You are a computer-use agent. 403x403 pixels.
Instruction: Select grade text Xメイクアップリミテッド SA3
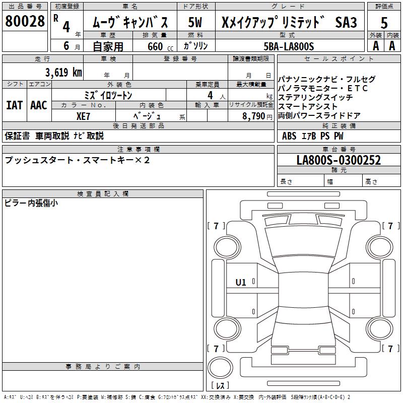coord(289,22)
